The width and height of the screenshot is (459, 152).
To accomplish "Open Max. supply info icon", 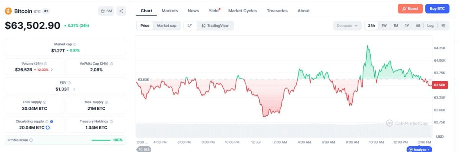I will click(106, 102).
